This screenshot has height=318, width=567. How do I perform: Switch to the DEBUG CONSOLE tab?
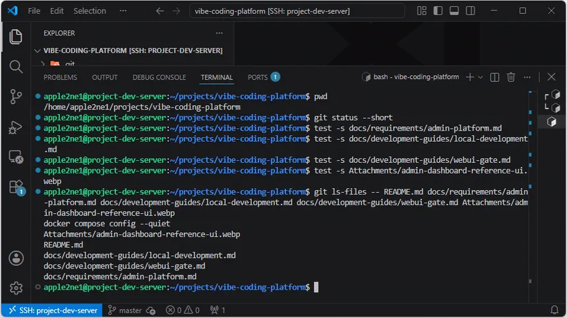click(x=159, y=77)
